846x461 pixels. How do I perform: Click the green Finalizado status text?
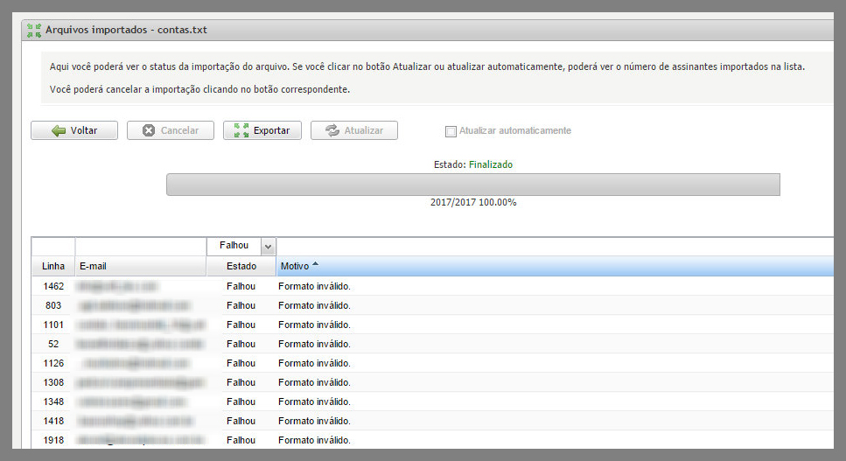tap(491, 164)
